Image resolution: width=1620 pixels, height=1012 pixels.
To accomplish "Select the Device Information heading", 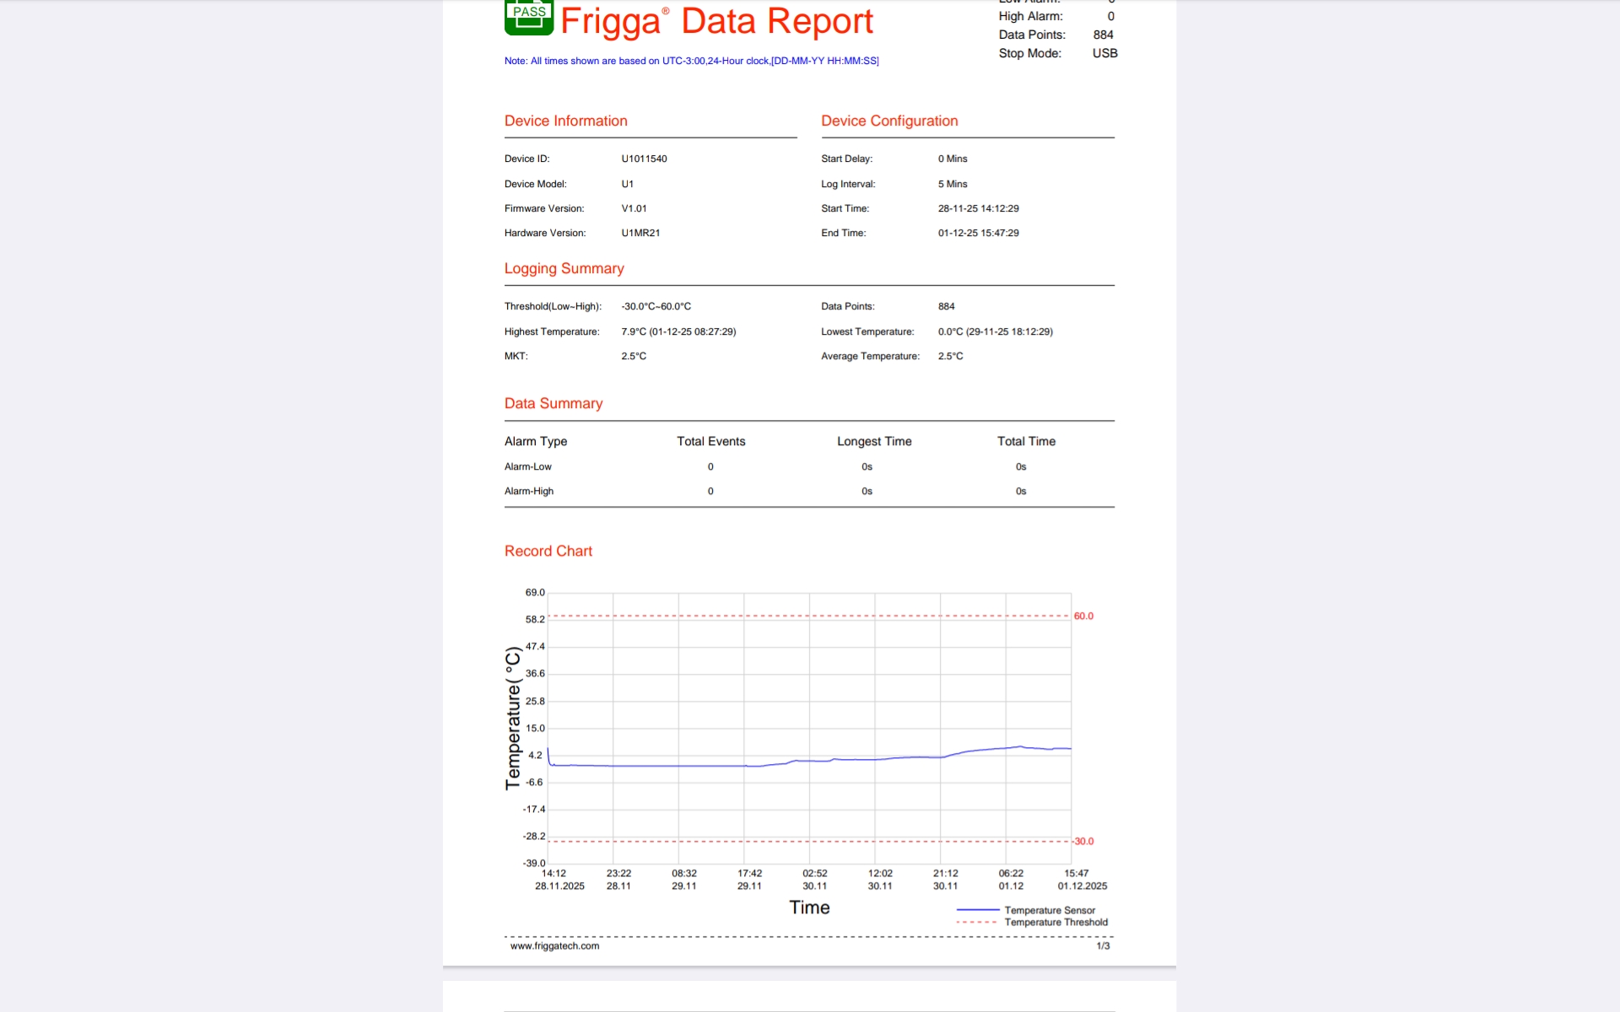I will [565, 121].
